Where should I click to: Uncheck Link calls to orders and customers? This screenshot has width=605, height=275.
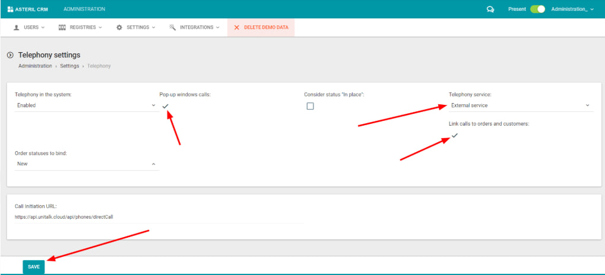(455, 136)
